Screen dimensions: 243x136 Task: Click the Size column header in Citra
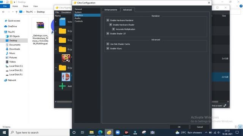click(x=224, y=16)
